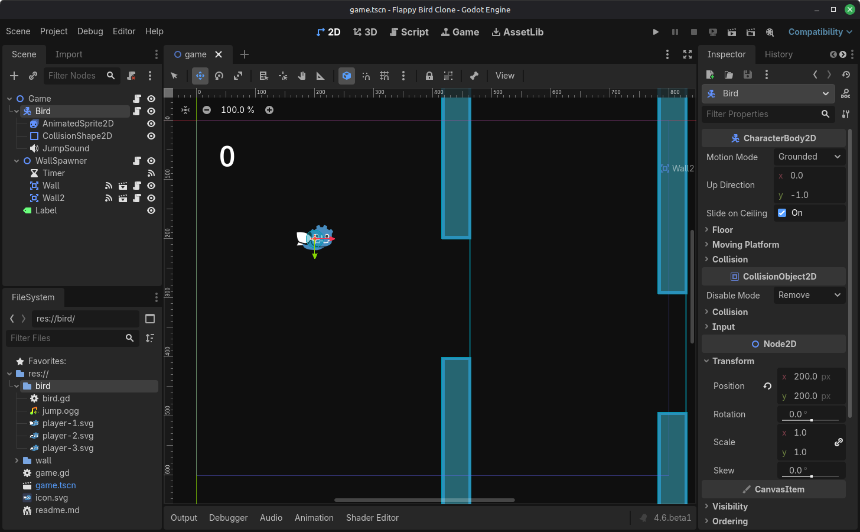
Task: Instantiate a child scene with the link icon
Action: pos(33,76)
